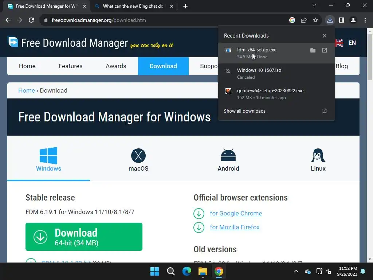Close the Recent Downloads popup
The height and width of the screenshot is (280, 373).
(325, 36)
